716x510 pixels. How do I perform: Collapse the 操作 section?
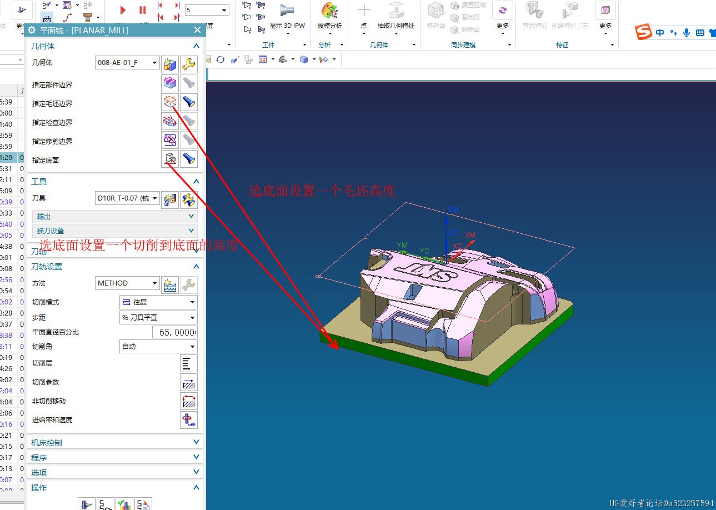coord(196,487)
